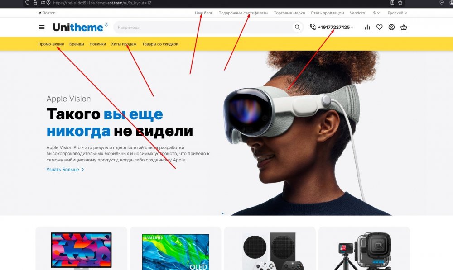
Task: Click the search magnifier icon
Action: [297, 27]
